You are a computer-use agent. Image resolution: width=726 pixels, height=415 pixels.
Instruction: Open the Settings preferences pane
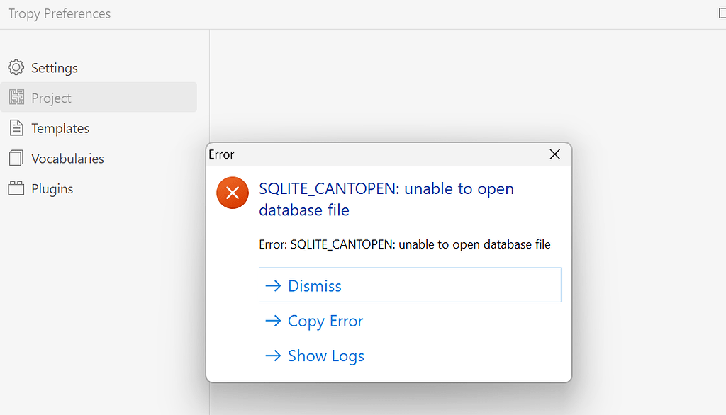tap(55, 68)
